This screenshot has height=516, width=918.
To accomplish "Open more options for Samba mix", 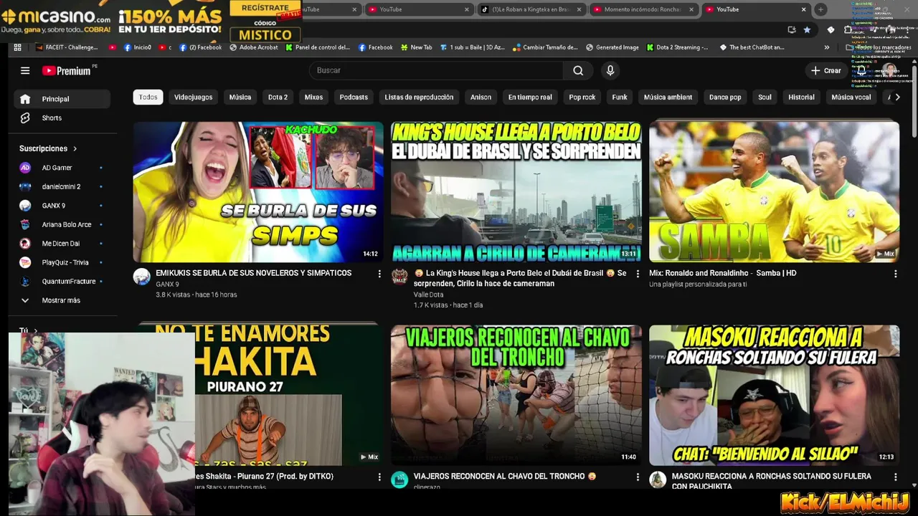I will click(895, 274).
